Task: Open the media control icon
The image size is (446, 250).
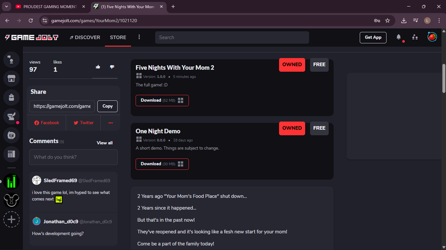Action: pos(416,20)
